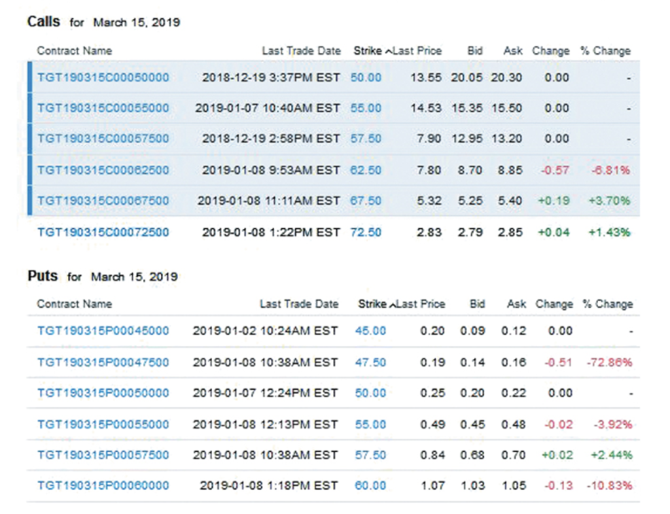Click bid value 20.05 in Calls
Screen dimensions: 670x514
click(x=467, y=78)
